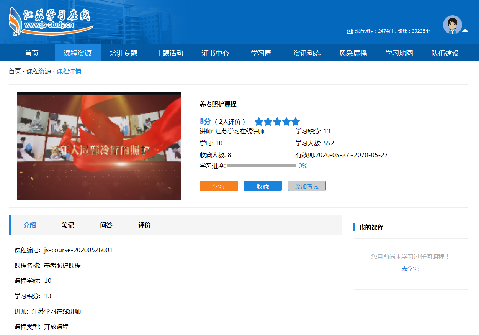Open the 首页 navigation menu item

coord(32,53)
